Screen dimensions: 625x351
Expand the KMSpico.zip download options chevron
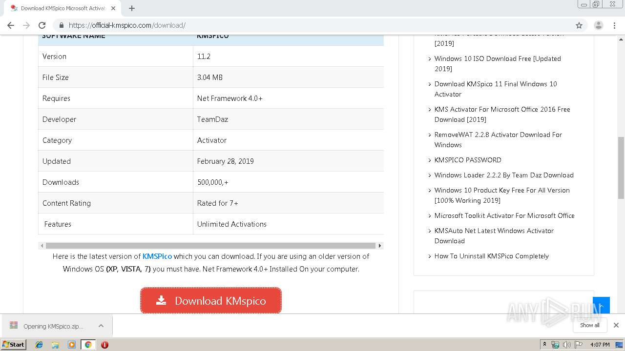point(101,326)
